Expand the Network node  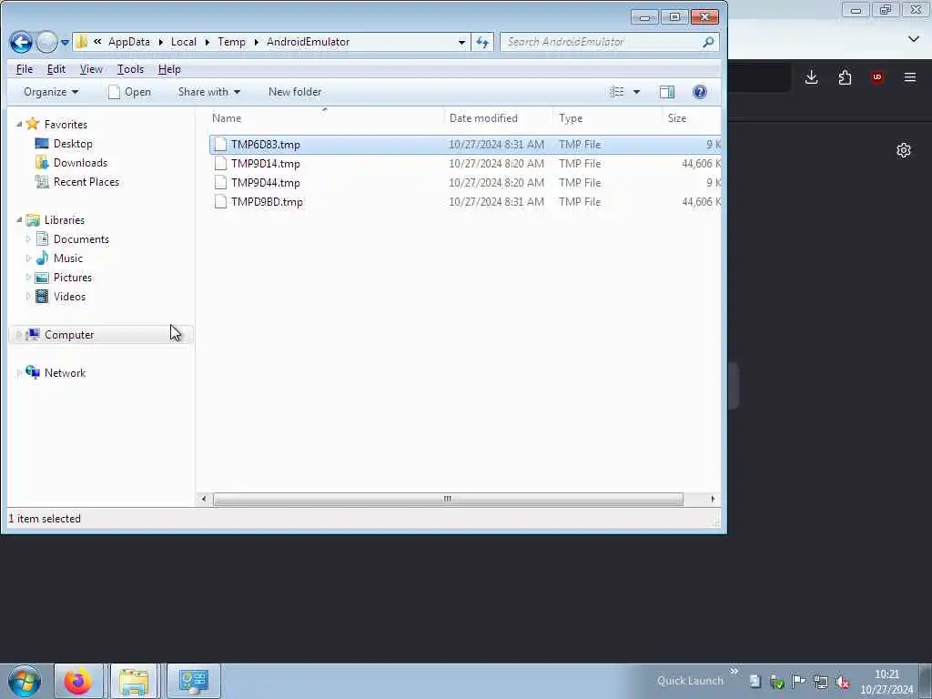click(19, 372)
